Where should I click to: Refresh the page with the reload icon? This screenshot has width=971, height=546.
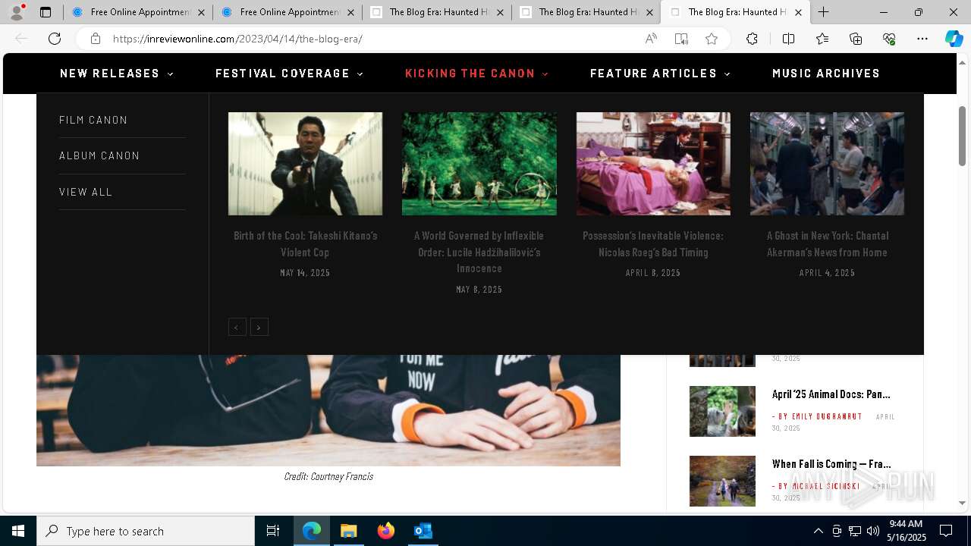pyautogui.click(x=55, y=39)
